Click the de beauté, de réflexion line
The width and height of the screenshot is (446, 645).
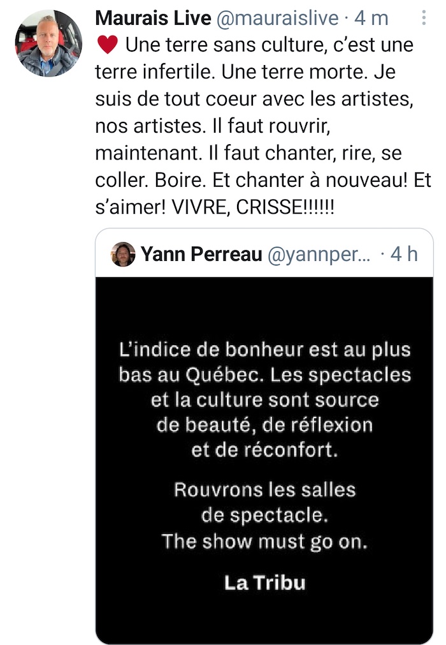(x=265, y=425)
